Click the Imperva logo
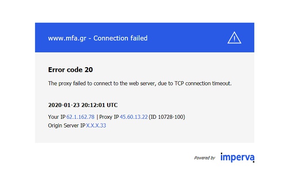This screenshot has width=287, height=182. 237,157
